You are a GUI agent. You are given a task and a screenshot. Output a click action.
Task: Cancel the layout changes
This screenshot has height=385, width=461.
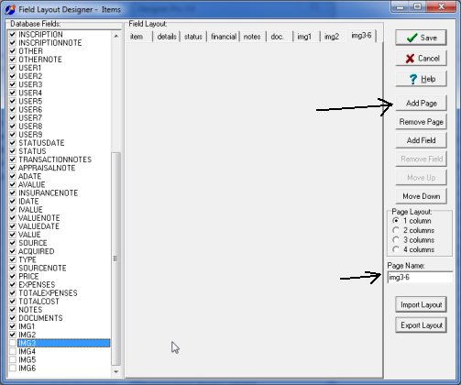point(421,58)
